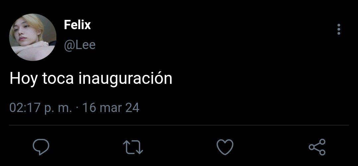Image resolution: width=358 pixels, height=166 pixels.
Task: Click the p. m. text in the timestamp
Action: coord(58,108)
